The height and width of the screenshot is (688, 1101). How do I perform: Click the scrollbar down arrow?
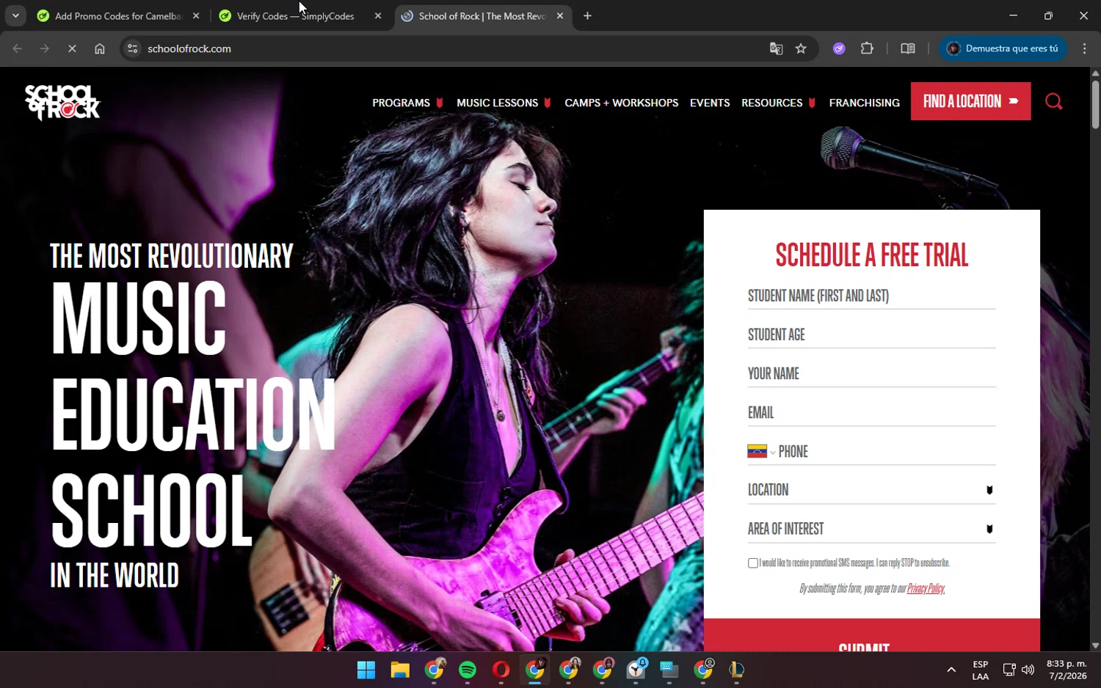(1095, 645)
